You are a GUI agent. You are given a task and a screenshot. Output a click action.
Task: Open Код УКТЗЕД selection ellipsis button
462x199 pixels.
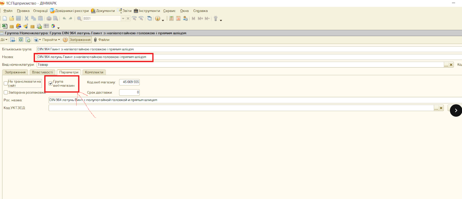pos(436,108)
